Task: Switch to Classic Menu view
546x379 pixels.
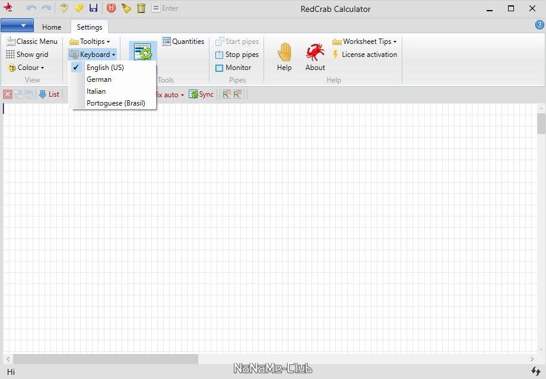Action: pos(31,42)
